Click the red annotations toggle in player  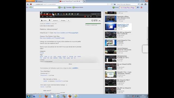85,16
